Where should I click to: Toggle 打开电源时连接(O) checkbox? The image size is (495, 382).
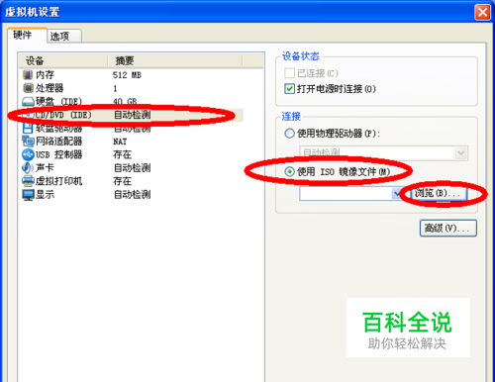point(289,89)
